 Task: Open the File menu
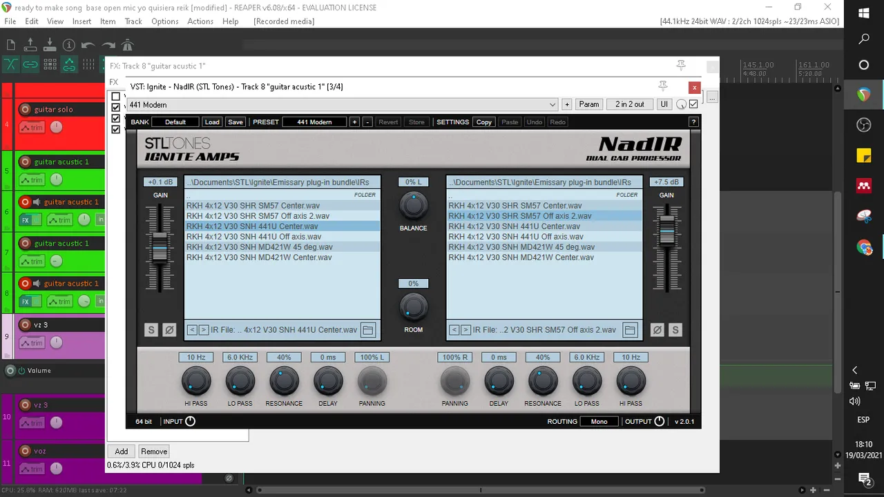pyautogui.click(x=10, y=21)
